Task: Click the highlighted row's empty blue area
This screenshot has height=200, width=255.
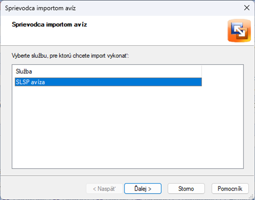Action: [123, 82]
